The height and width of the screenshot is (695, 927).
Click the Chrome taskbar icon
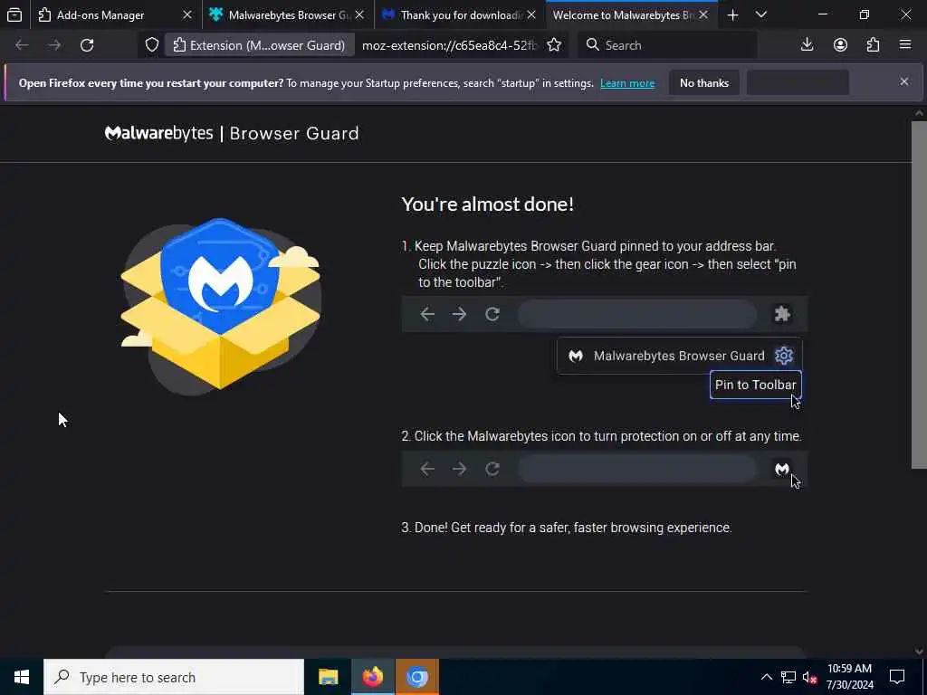[x=416, y=677]
